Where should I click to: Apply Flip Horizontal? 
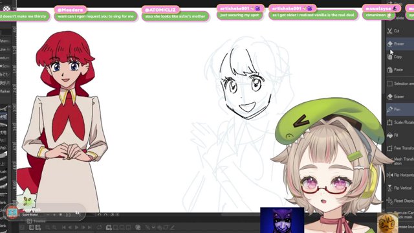[x=400, y=175]
